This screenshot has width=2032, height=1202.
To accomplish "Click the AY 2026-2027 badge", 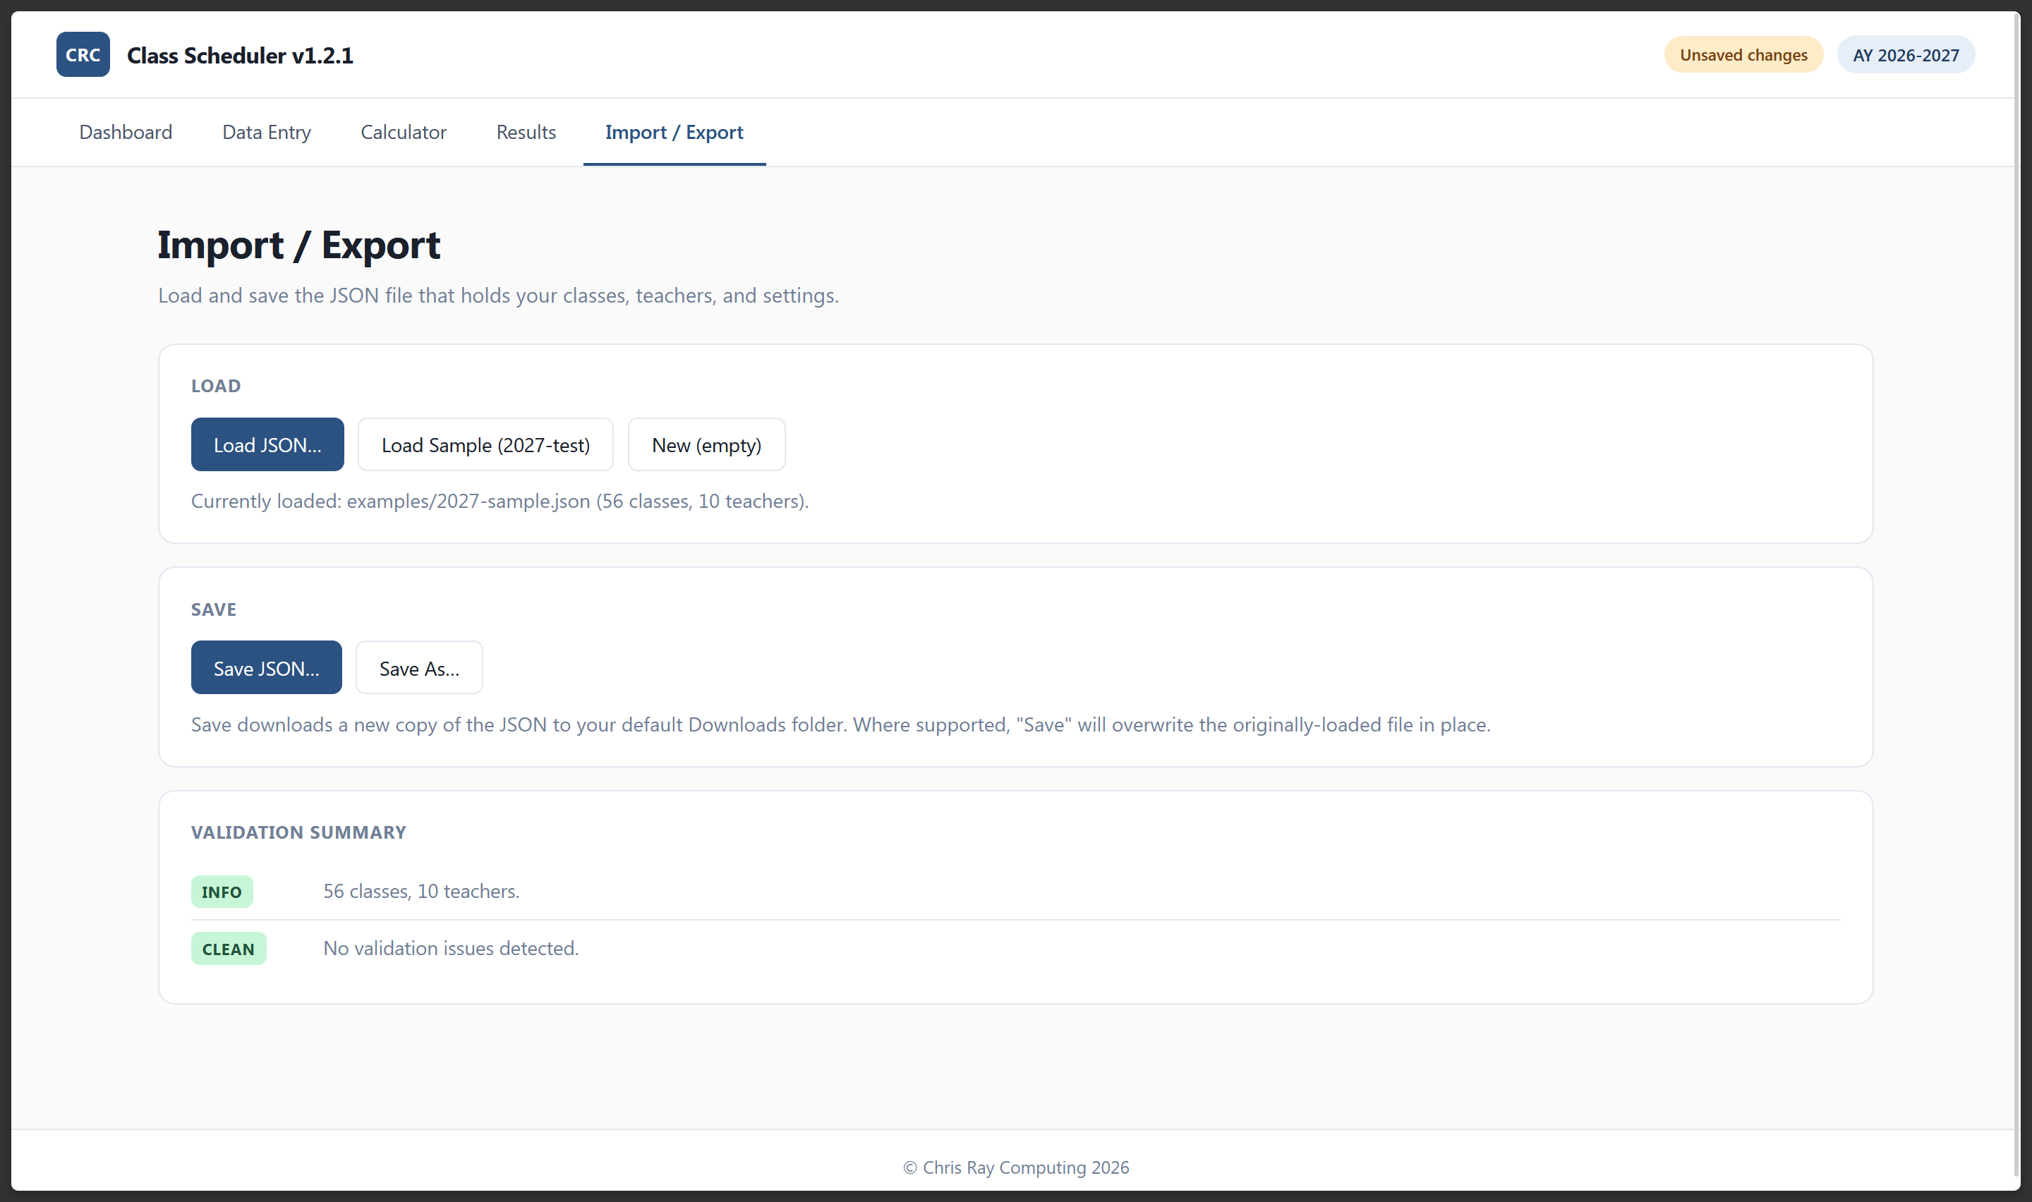I will click(x=1906, y=55).
